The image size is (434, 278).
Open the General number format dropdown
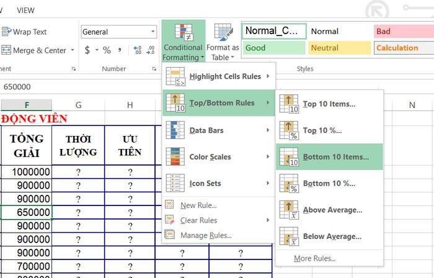tap(153, 32)
